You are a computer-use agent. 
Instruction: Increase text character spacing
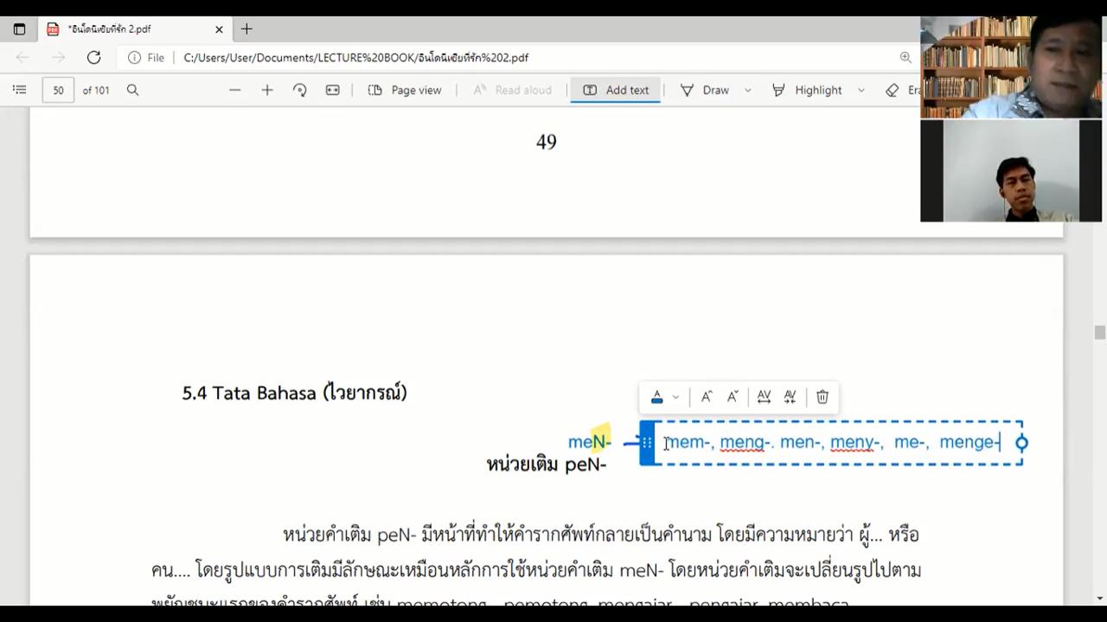pos(764,397)
